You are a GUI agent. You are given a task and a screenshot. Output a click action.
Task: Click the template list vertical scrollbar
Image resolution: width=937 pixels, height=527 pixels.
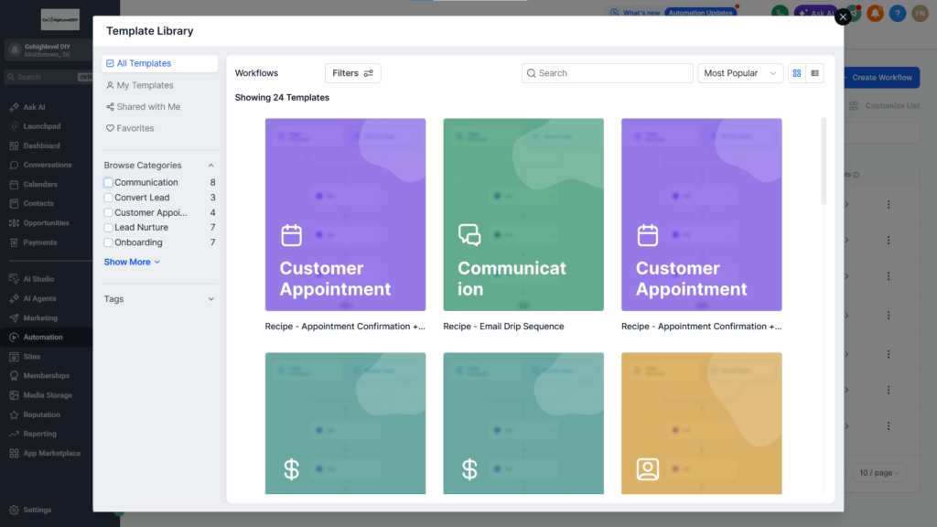tap(824, 161)
